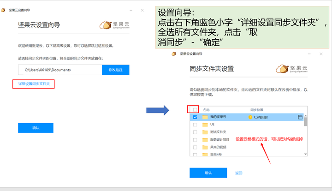Select the 服装设计项目 folder name
The image size is (332, 191).
(x=219, y=139)
